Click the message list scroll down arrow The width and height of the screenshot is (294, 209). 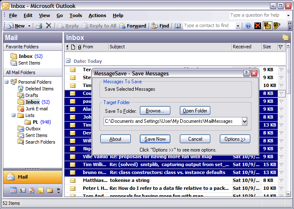pos(288,194)
